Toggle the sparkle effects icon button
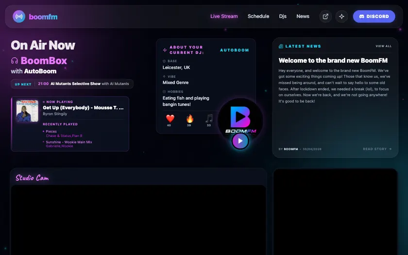Screen dimensions: 408x255 pos(341,17)
